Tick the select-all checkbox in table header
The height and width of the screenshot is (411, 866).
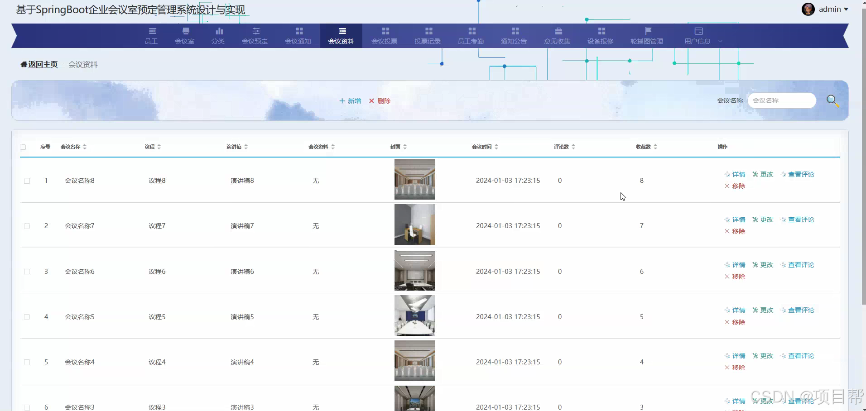tap(23, 147)
